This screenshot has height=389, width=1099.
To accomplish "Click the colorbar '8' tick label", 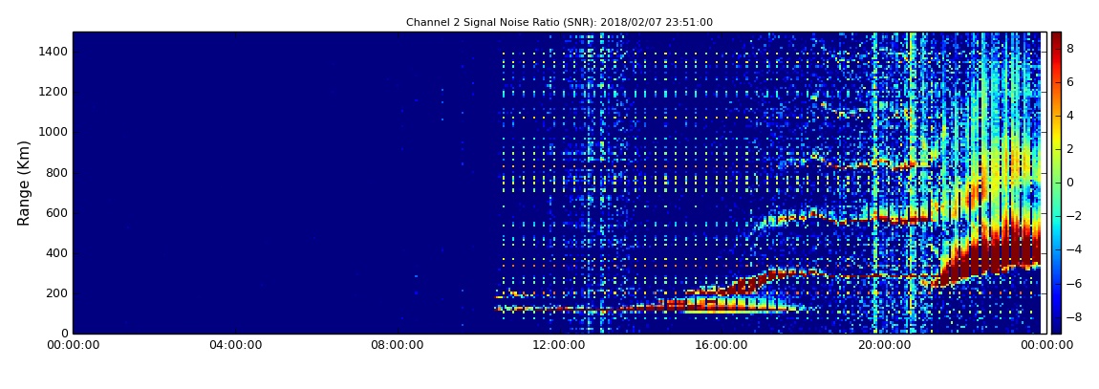I will pyautogui.click(x=1070, y=49).
